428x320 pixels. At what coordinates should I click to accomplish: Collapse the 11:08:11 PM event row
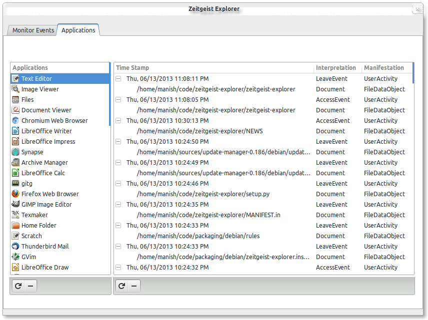tap(118, 78)
